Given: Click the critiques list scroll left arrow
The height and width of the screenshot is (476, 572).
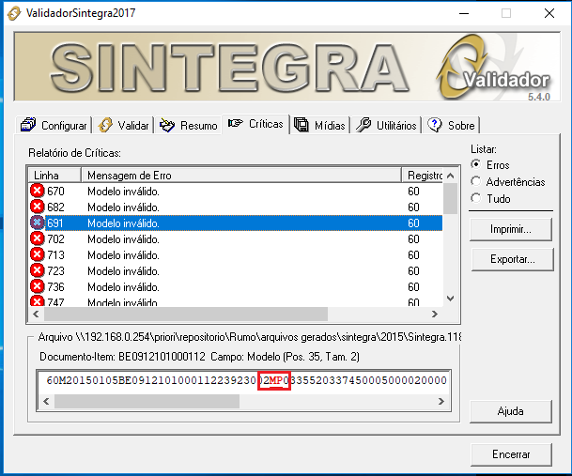Looking at the screenshot, I should click(36, 314).
